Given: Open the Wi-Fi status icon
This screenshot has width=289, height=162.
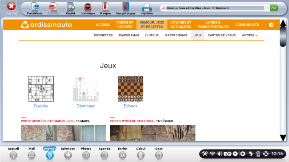Looking at the screenshot, I should (213, 154).
